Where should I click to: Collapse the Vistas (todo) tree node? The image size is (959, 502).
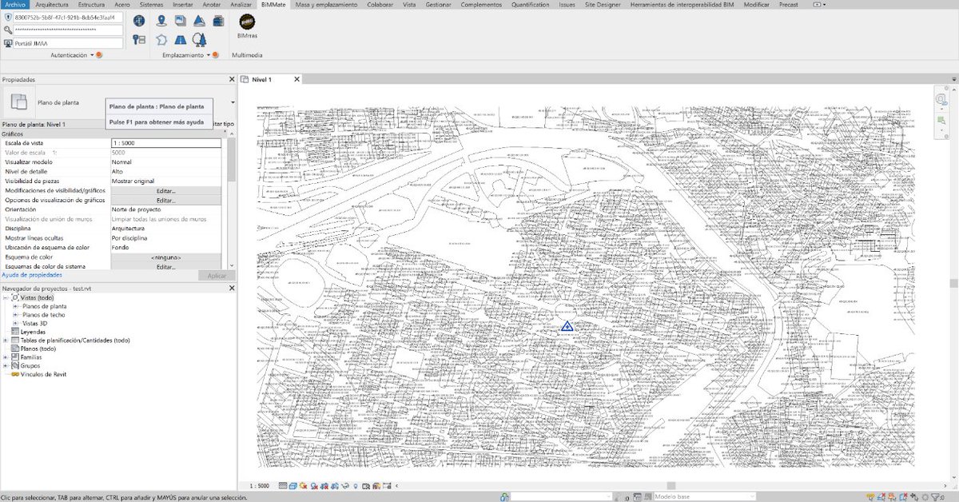[6, 297]
